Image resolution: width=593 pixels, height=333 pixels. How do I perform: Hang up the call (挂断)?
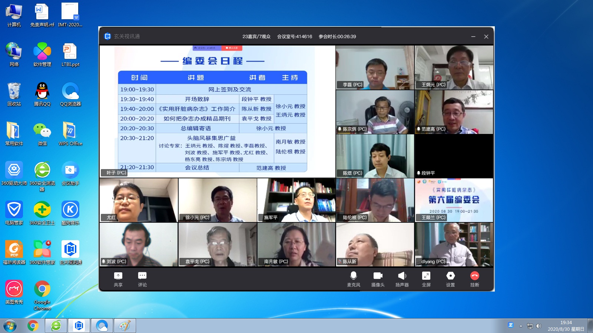474,279
